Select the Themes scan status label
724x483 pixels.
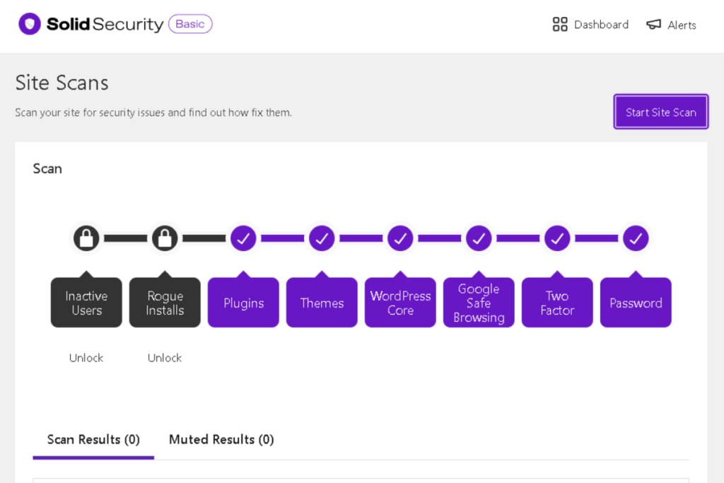pos(322,302)
